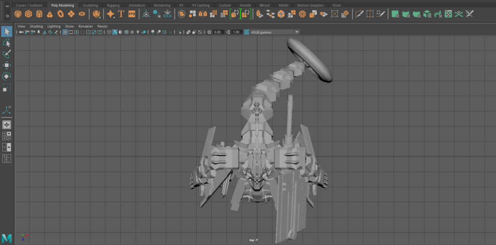496x245 pixels.
Task: Click the super shapes star icon
Action: tap(110, 14)
